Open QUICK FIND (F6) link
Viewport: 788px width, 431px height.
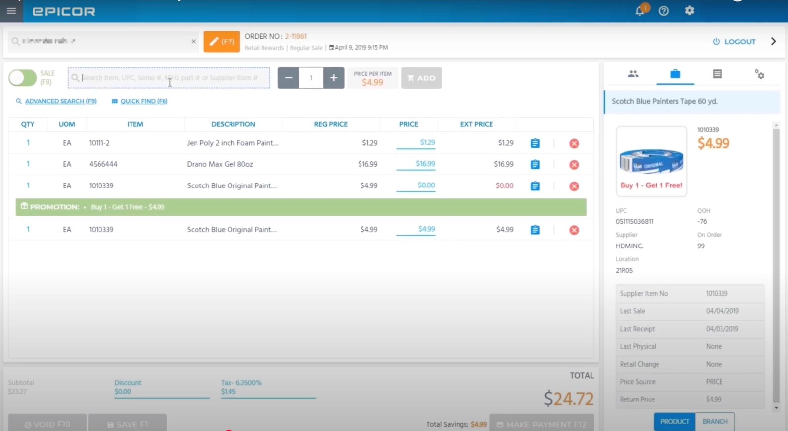click(140, 101)
